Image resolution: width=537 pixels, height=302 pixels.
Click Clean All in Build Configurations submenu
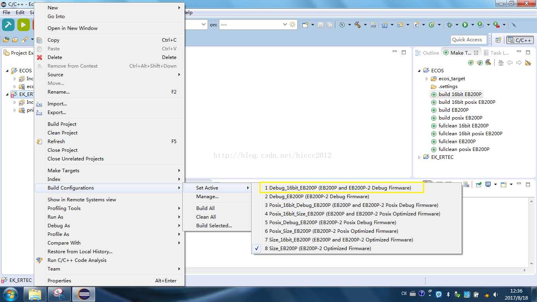click(x=217, y=217)
